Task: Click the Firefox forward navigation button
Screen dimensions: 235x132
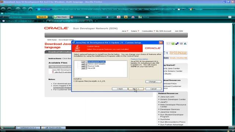Action: pyautogui.click(x=10, y=9)
